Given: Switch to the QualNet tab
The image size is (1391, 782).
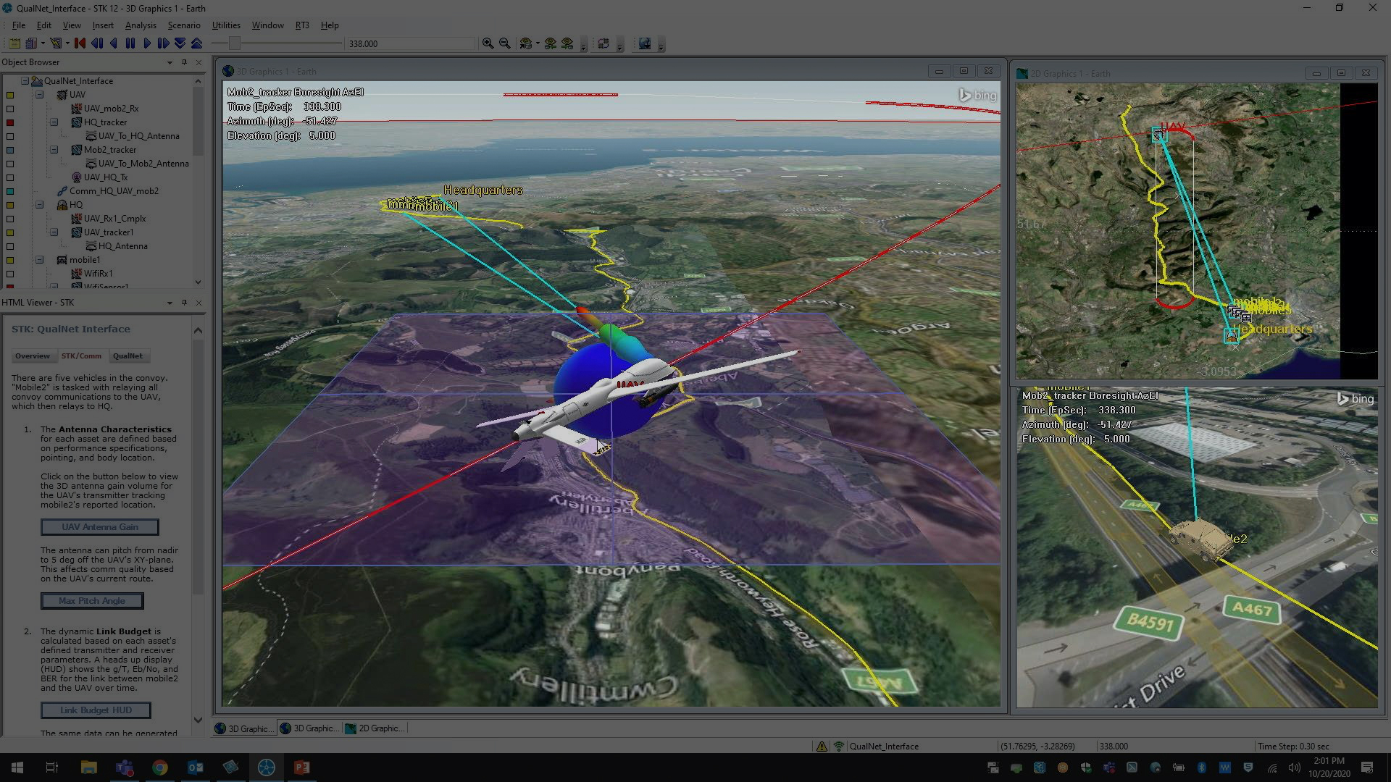Looking at the screenshot, I should click(128, 356).
